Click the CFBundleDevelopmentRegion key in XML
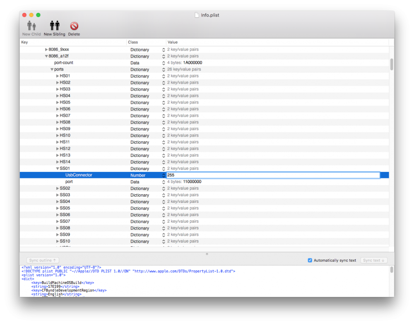 [69, 290]
